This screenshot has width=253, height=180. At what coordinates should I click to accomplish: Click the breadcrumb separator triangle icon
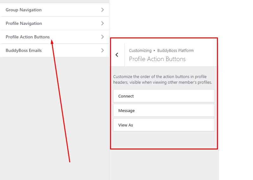pyautogui.click(x=154, y=51)
